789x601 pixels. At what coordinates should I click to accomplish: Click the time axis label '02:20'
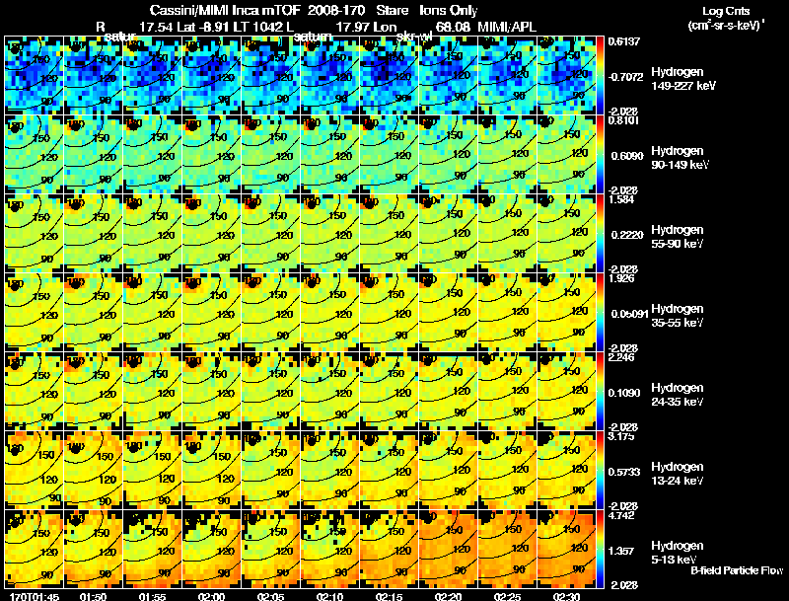click(x=448, y=596)
